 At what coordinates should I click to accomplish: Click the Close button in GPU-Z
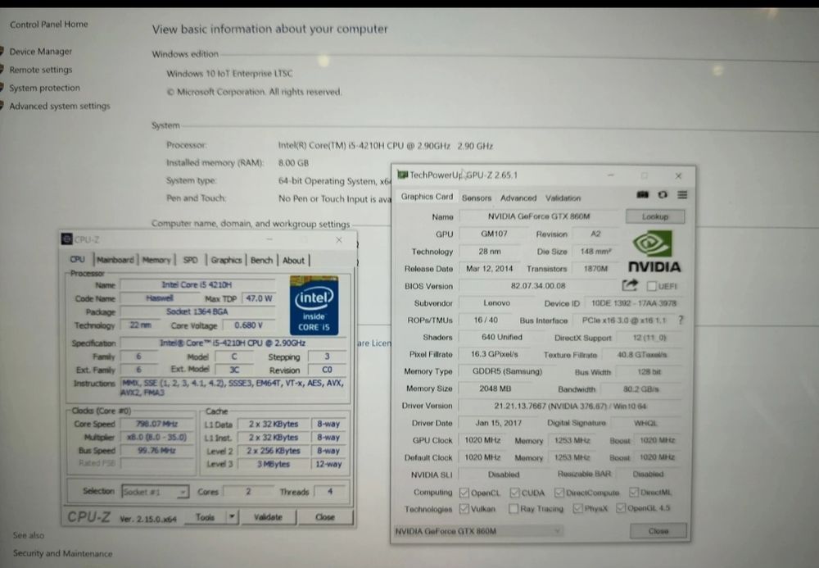click(658, 531)
